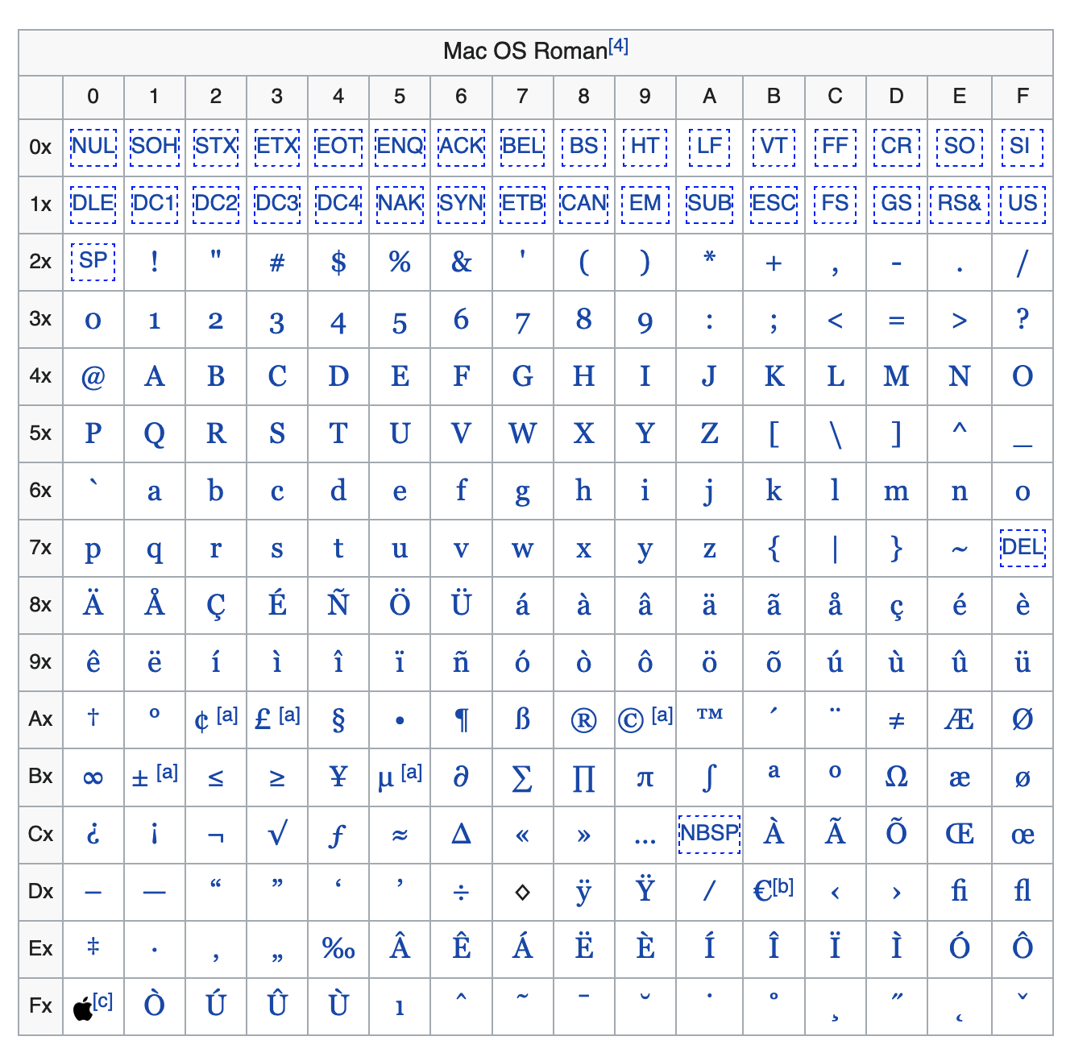
Task: Click the Apple logo character in row Fx
Action: [x=82, y=1008]
